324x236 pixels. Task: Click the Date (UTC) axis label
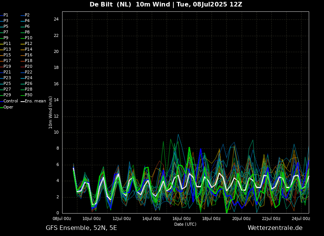tap(185, 224)
